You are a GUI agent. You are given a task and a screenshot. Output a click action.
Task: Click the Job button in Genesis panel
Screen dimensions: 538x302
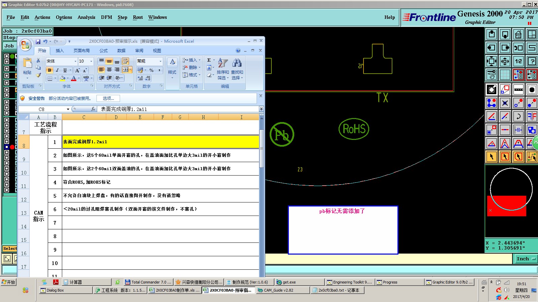[x=9, y=46]
